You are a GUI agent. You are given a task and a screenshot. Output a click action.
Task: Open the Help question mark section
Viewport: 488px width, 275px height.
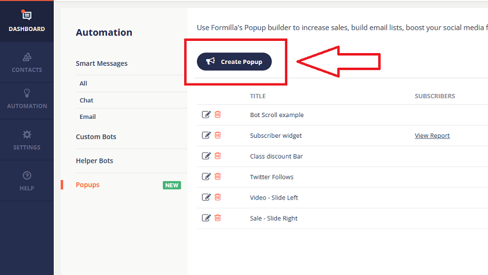[26, 181]
